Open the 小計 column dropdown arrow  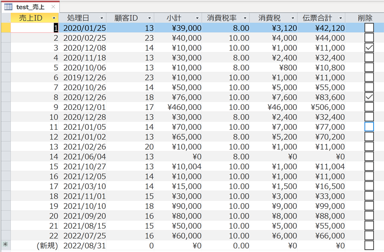click(197, 18)
